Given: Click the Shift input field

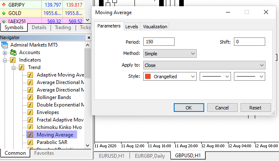Looking at the screenshot, I should [x=249, y=42].
